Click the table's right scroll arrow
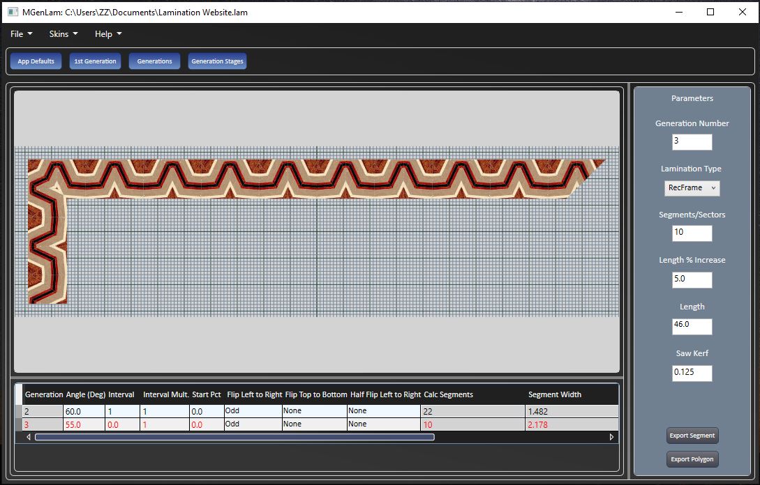 tap(611, 438)
